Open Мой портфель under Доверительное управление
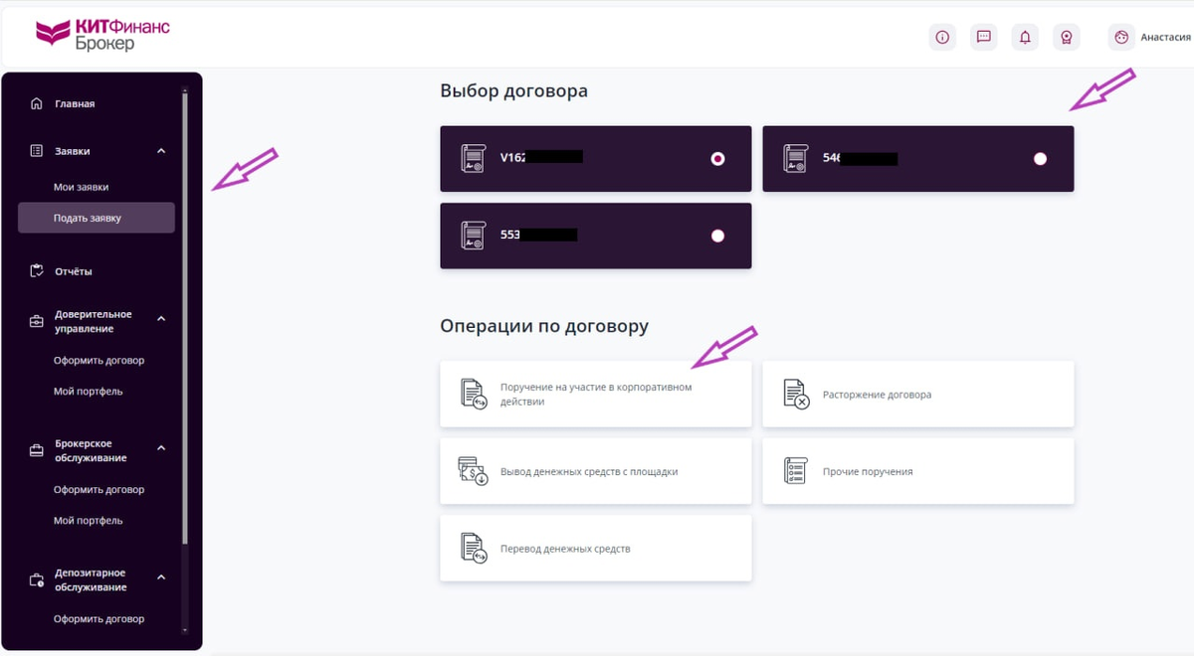Image resolution: width=1194 pixels, height=656 pixels. [89, 392]
